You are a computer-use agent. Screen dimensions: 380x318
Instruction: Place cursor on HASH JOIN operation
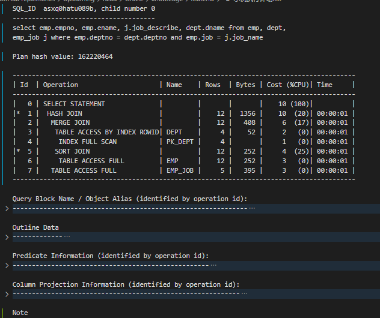pos(64,113)
